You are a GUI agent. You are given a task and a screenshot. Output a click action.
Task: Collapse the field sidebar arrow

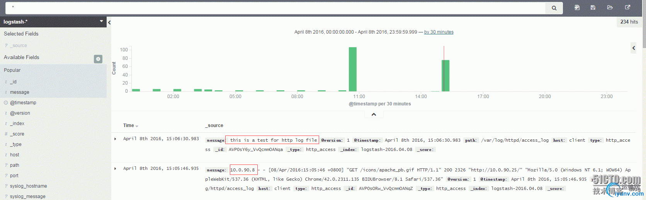[109, 22]
